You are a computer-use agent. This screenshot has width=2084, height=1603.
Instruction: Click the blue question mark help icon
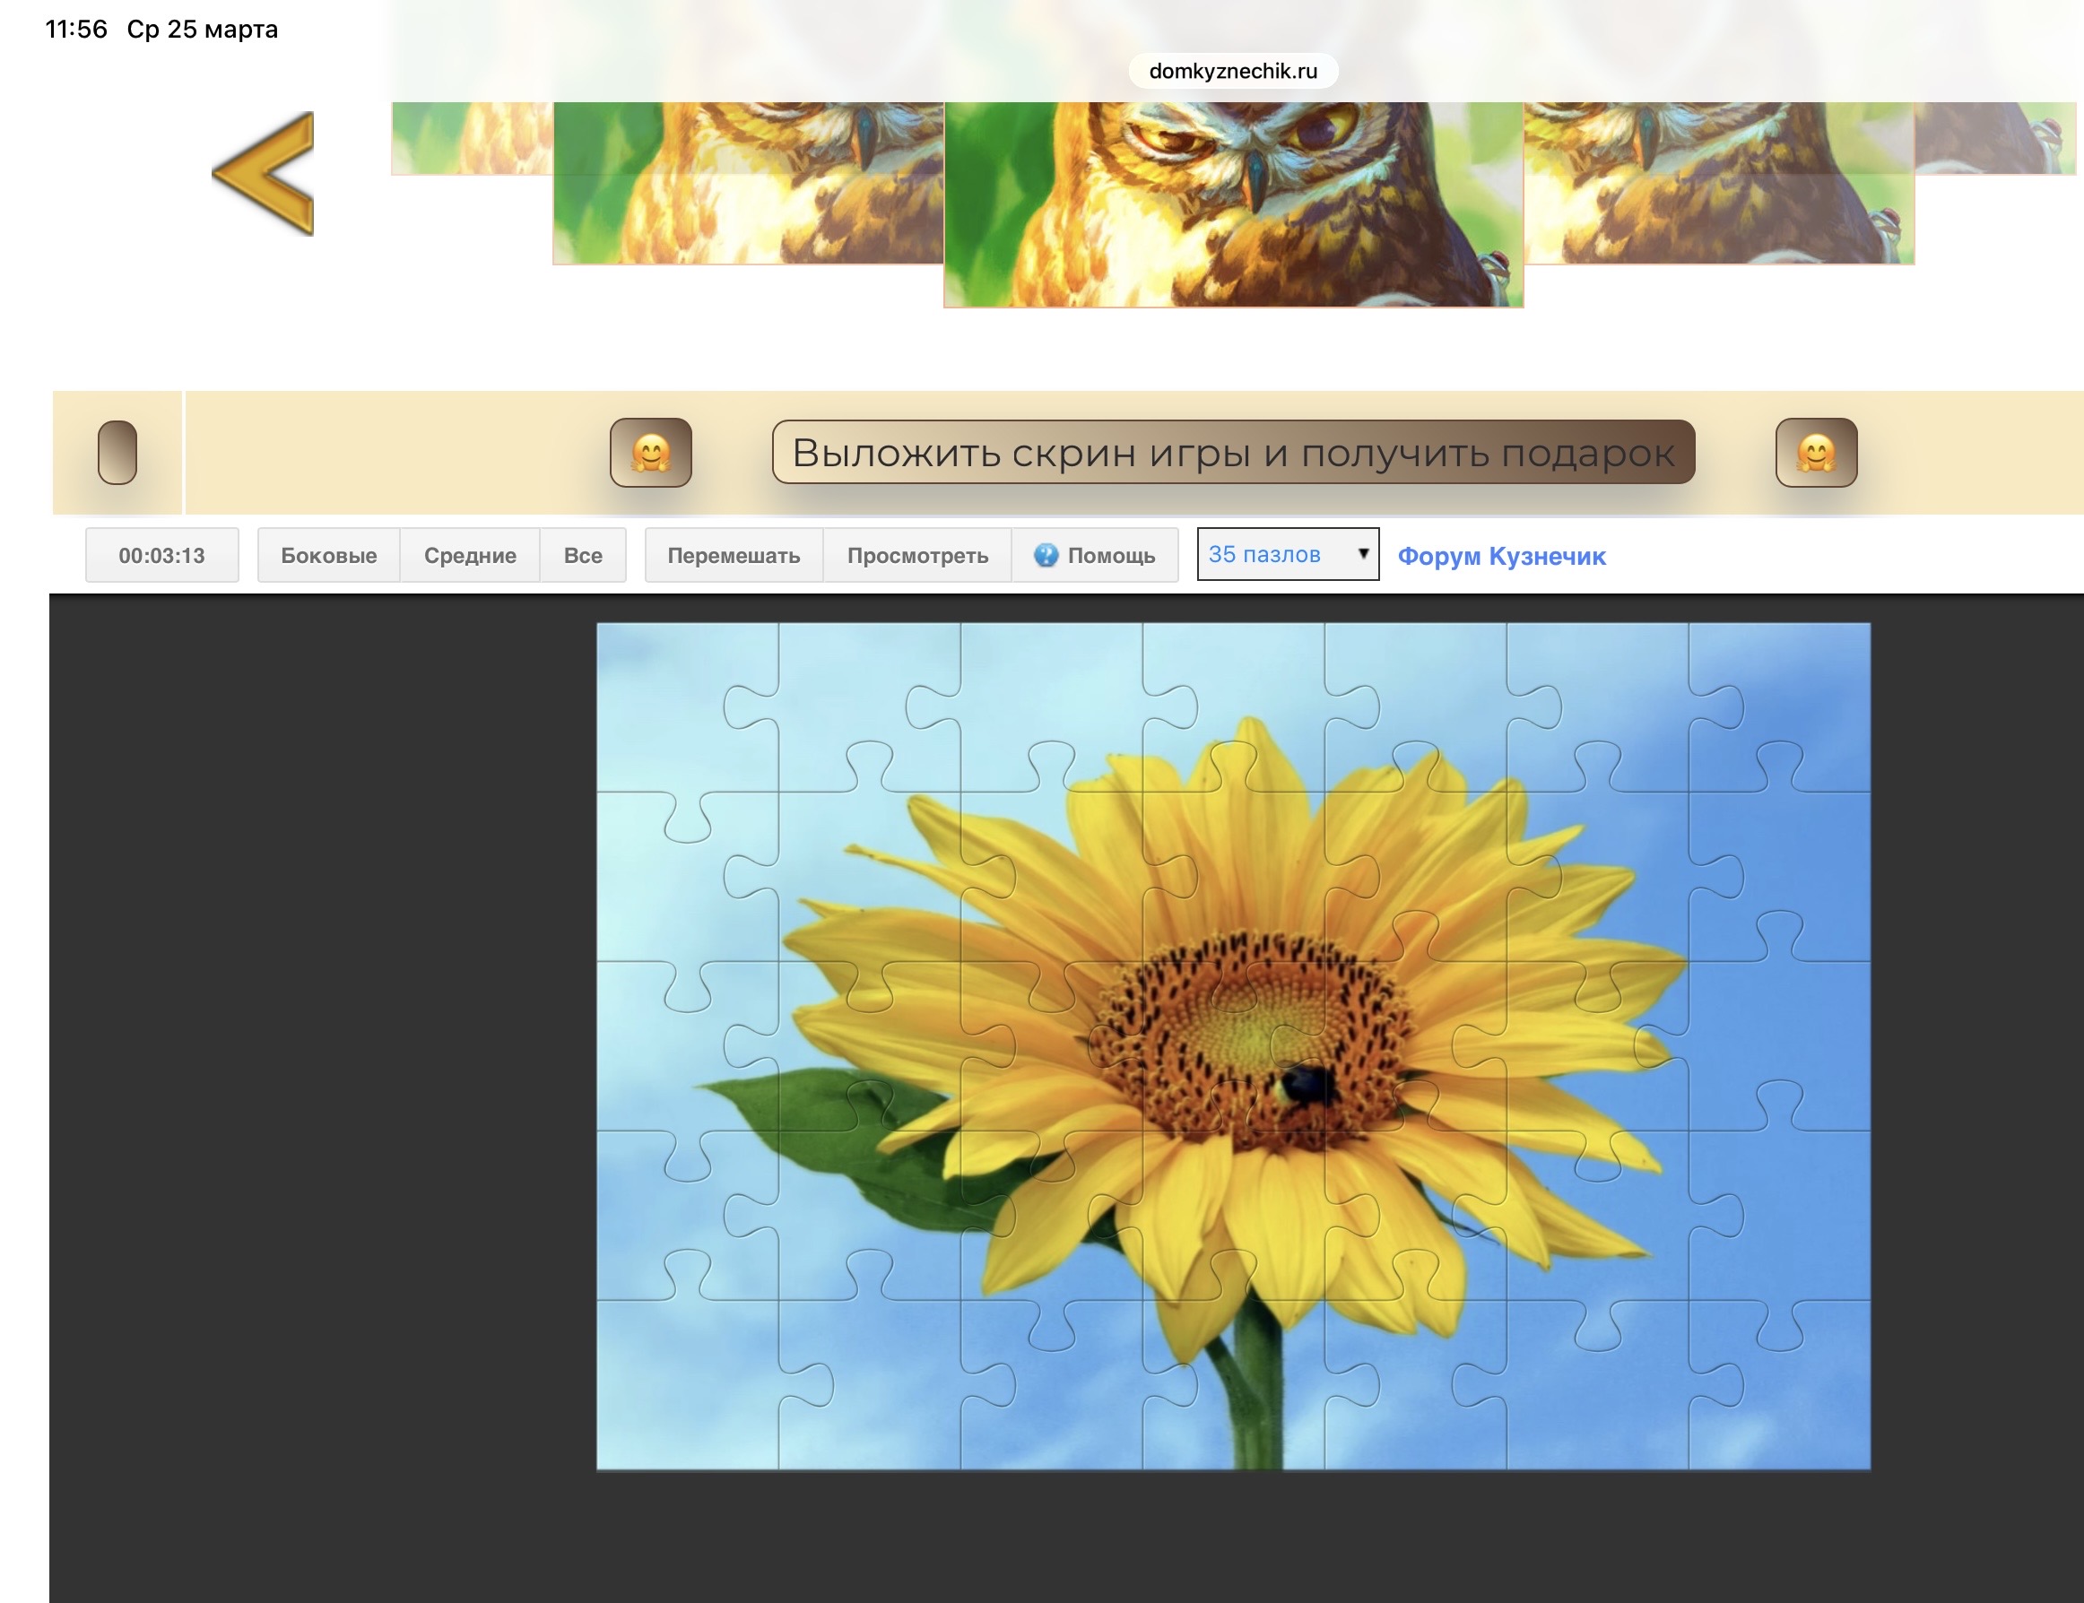[x=1046, y=555]
